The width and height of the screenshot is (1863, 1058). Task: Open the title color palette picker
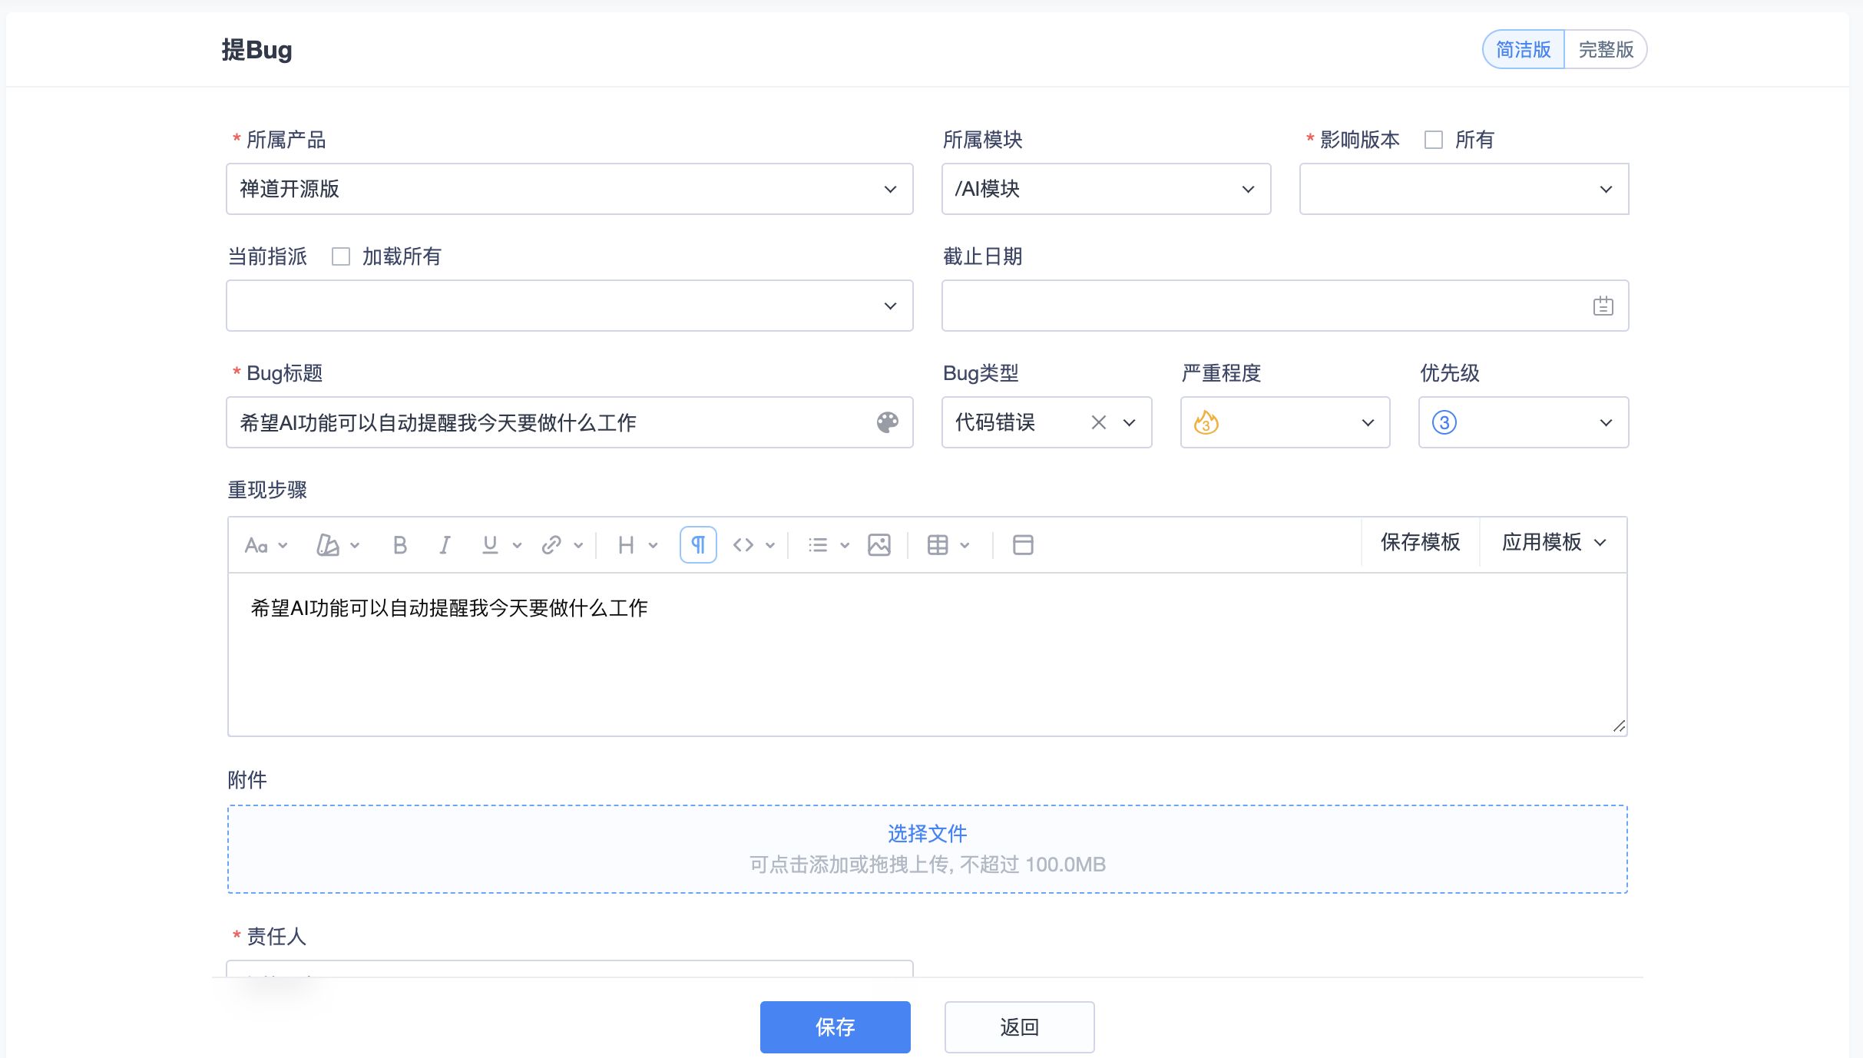pos(888,422)
